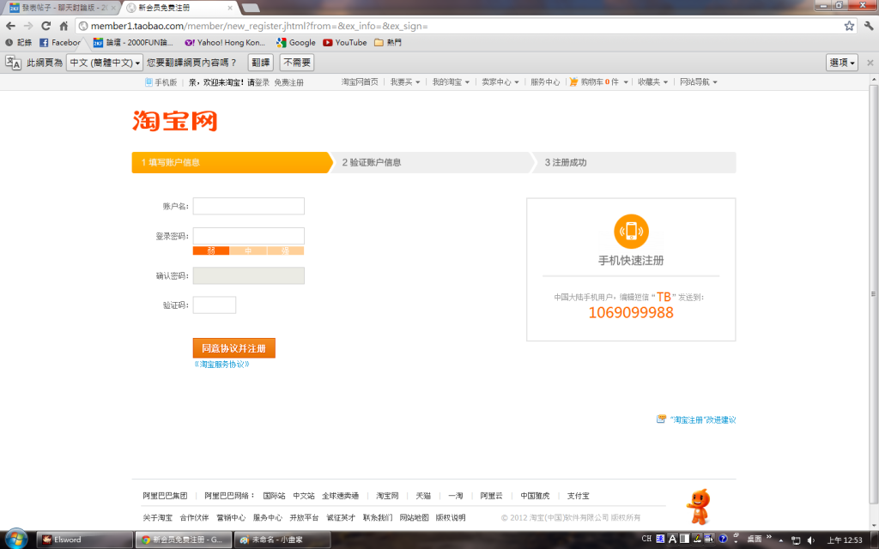Expand the 我的淘宝 menu
This screenshot has height=549, width=879.
tap(451, 81)
